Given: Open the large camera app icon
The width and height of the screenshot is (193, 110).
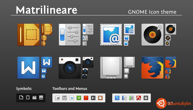Looking at the screenshot, I should tap(70, 68).
